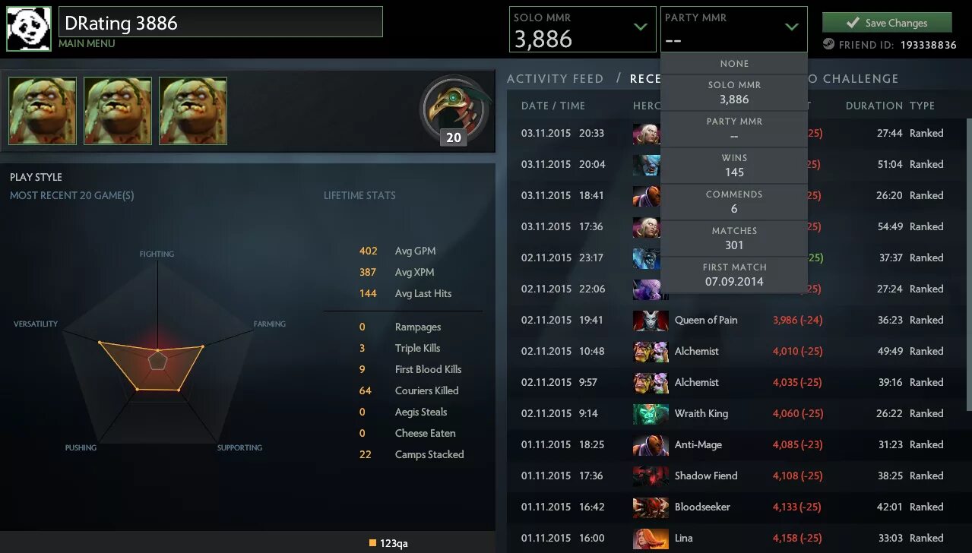Screen dimensions: 972x553
Task: Choose None in the dropdown list
Action: click(x=734, y=64)
